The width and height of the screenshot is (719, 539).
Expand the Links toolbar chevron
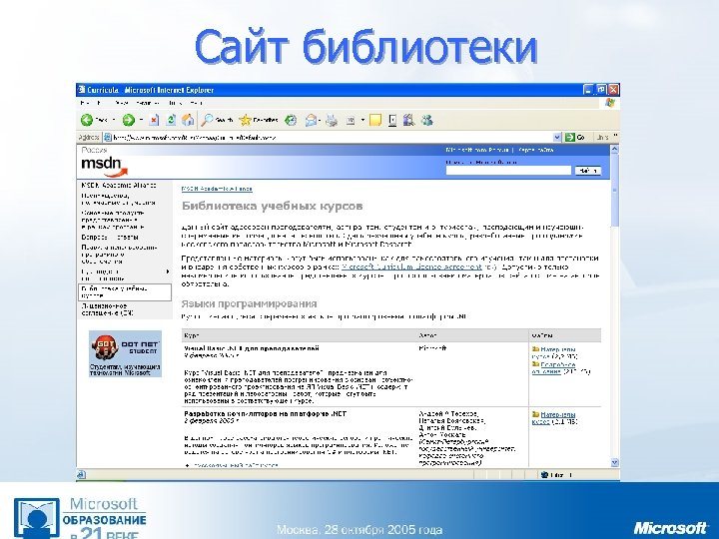pos(615,136)
